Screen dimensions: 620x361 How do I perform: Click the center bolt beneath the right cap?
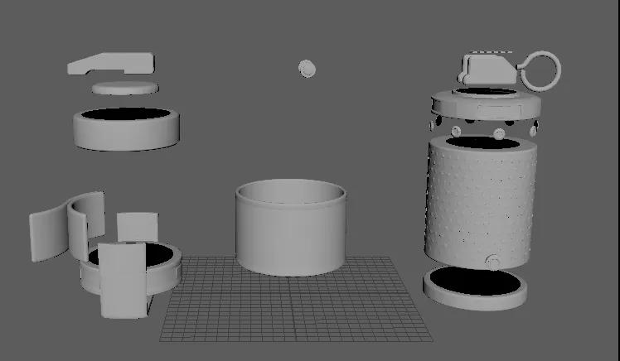point(499,134)
